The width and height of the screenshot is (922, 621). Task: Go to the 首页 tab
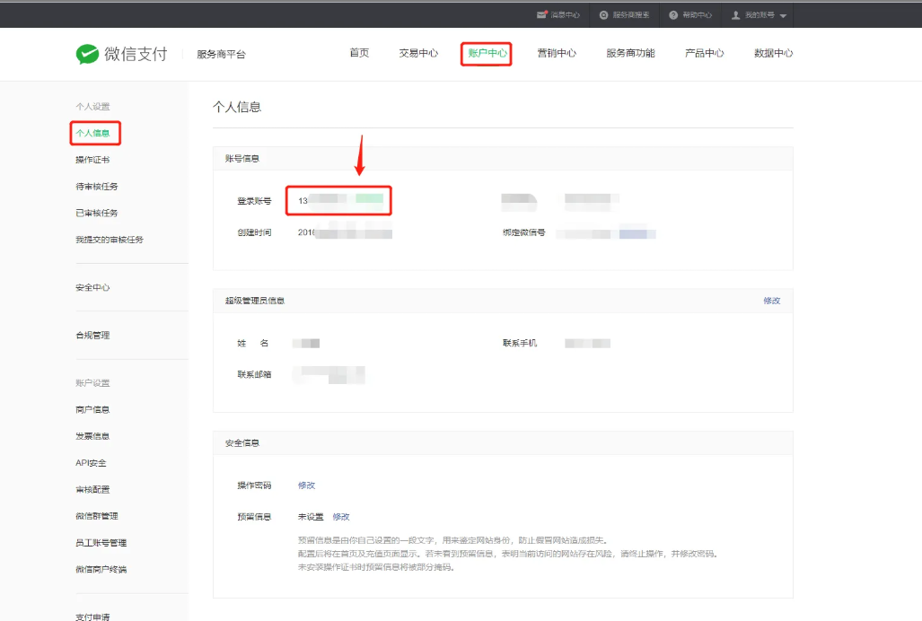tap(359, 54)
